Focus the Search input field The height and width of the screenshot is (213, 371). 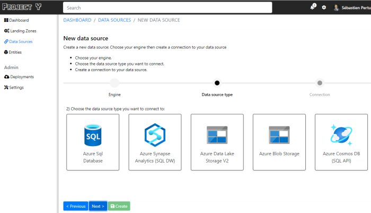(167, 7)
